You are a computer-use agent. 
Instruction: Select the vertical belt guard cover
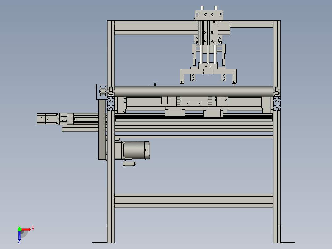point(102,129)
